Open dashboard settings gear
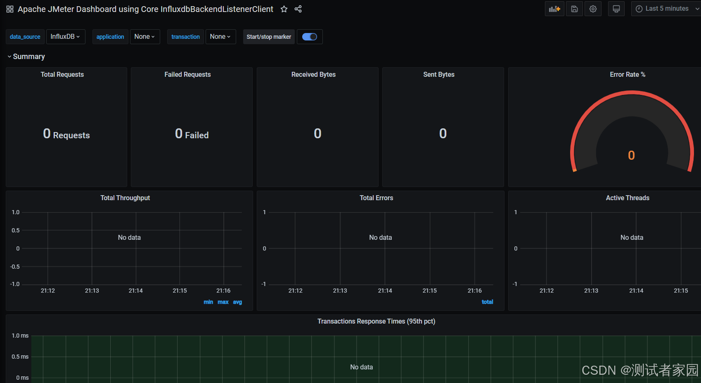 593,9
